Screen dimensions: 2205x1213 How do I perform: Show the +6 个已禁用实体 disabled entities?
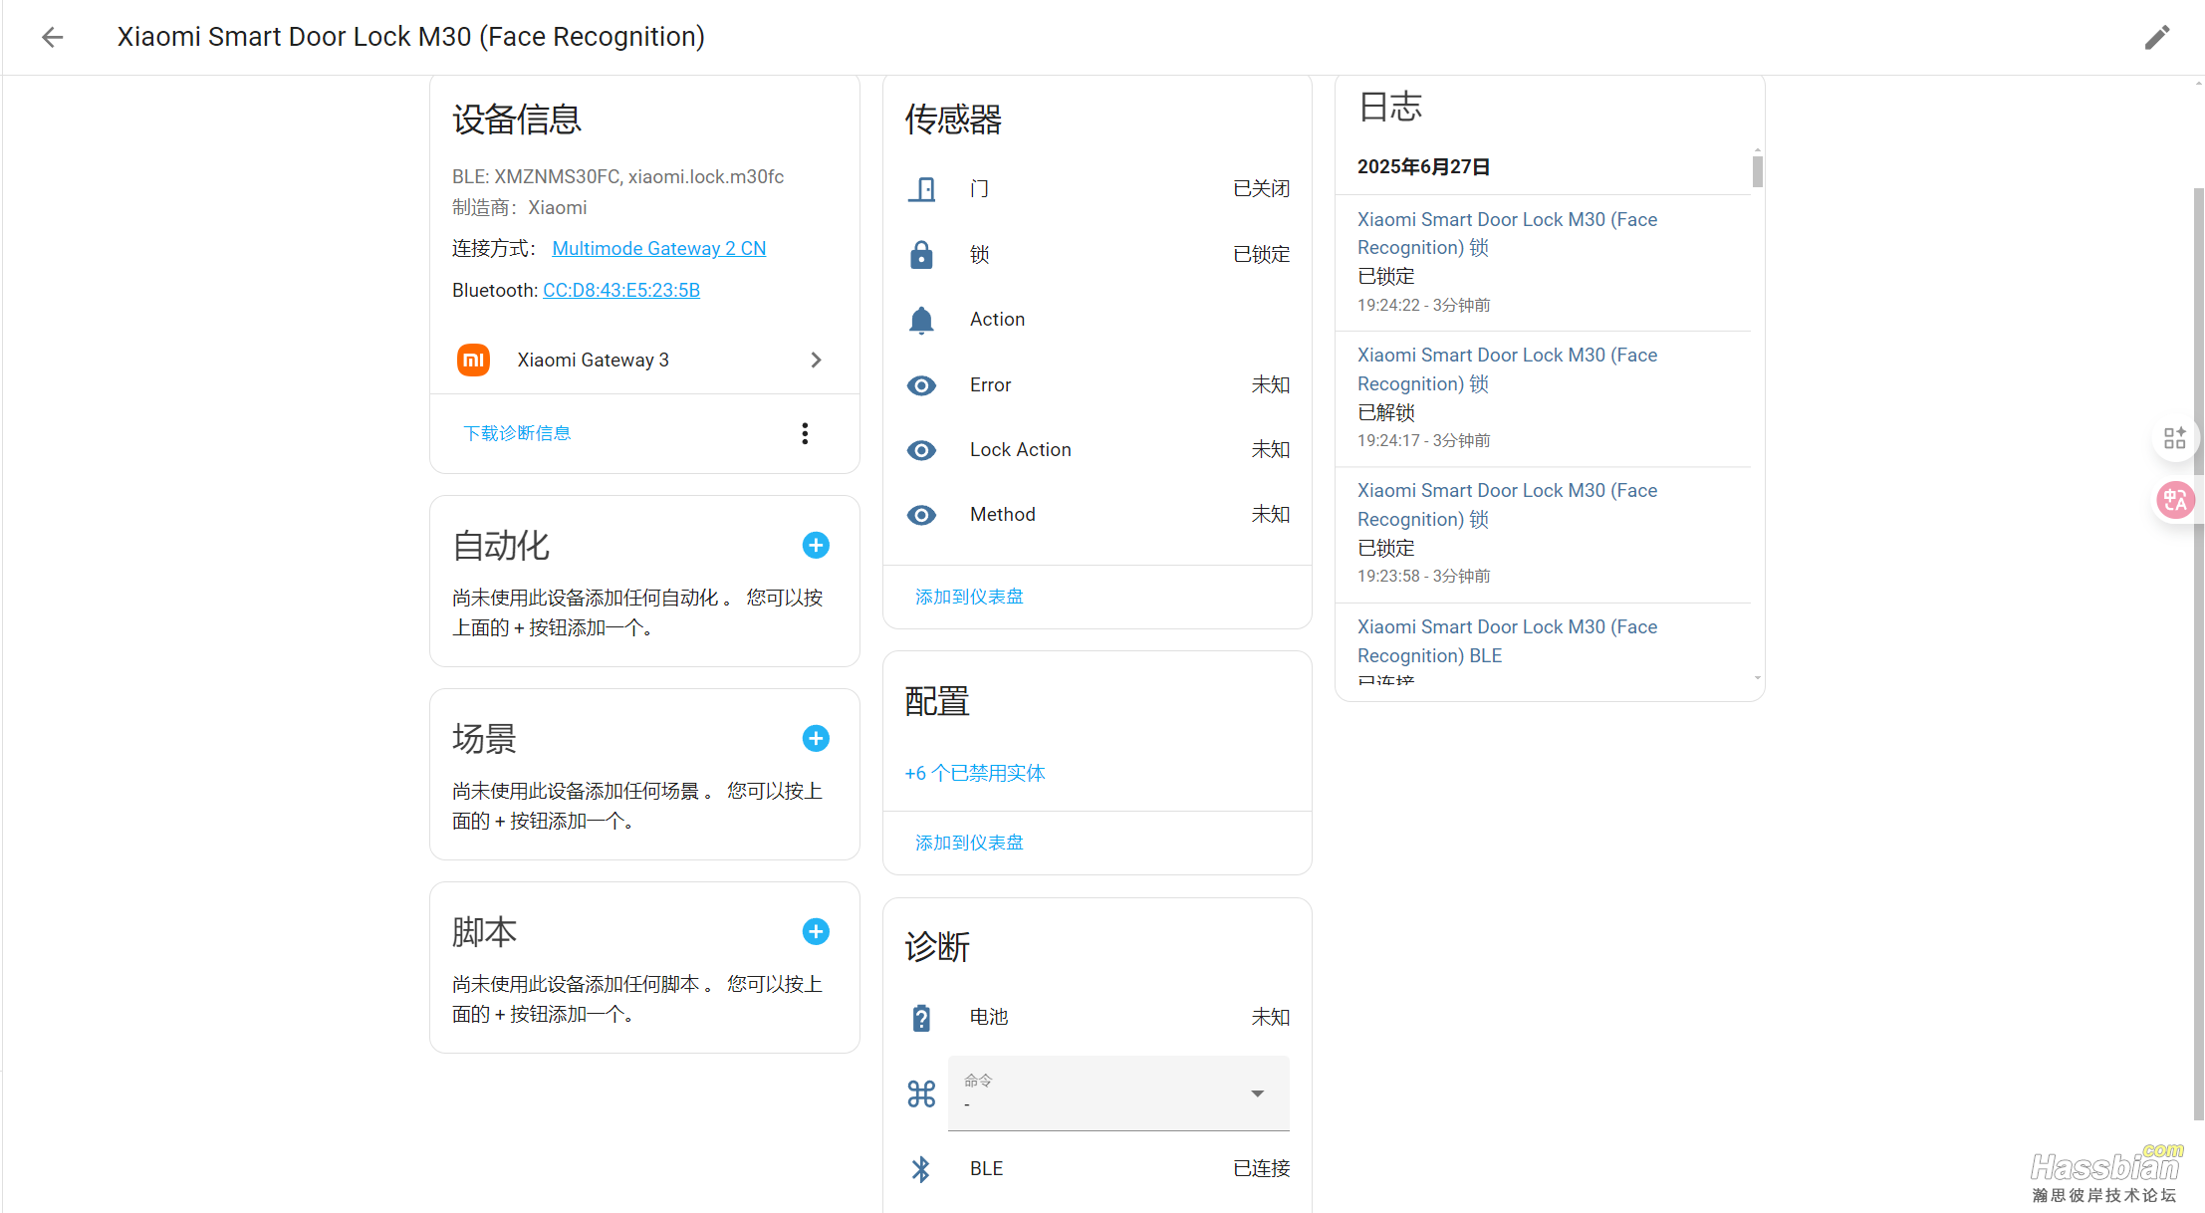pyautogui.click(x=975, y=774)
